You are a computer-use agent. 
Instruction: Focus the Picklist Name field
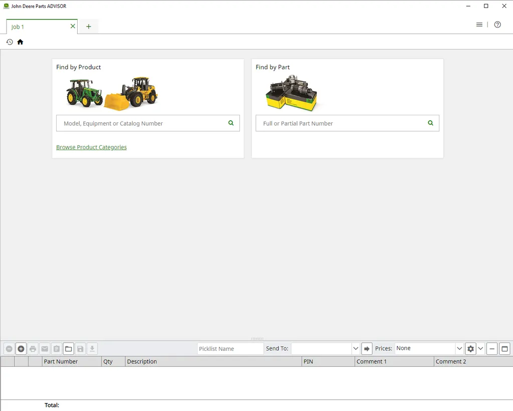[230, 348]
